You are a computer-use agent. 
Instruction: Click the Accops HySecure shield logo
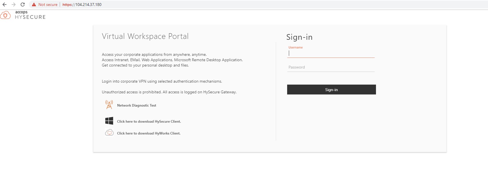coord(5,15)
